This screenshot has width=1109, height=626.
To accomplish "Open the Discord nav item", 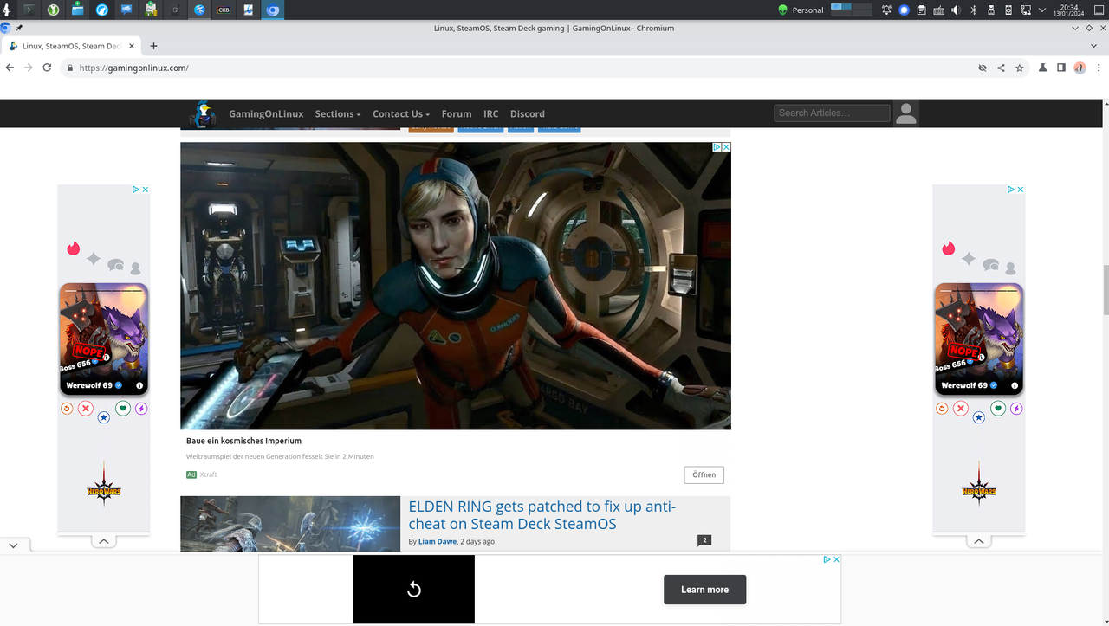I will tap(528, 113).
